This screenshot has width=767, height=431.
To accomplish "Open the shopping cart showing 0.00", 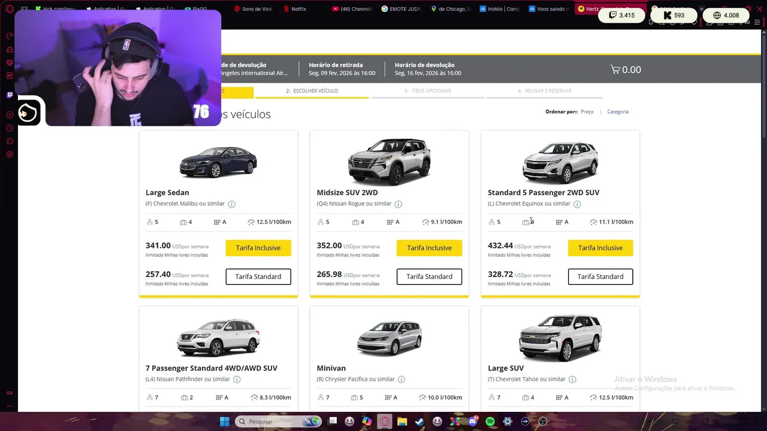I will tap(626, 69).
